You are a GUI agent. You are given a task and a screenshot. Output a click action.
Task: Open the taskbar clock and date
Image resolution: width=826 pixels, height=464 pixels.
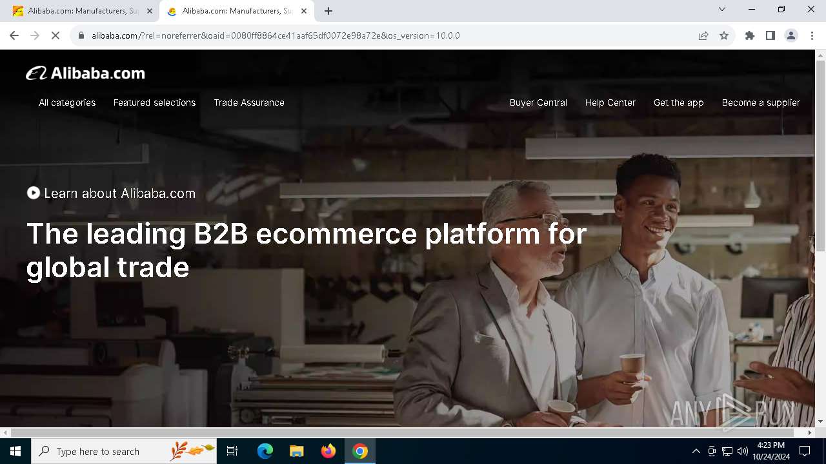(771, 451)
